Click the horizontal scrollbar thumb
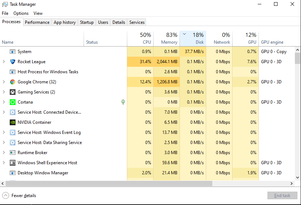The width and height of the screenshot is (301, 205). (x=109, y=183)
